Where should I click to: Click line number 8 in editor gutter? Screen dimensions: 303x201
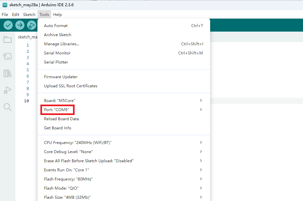28,89
